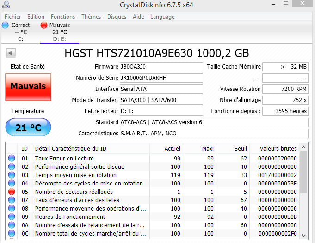
Task: Click status orb for ID 03 Temps moyen
Action: click(12, 175)
